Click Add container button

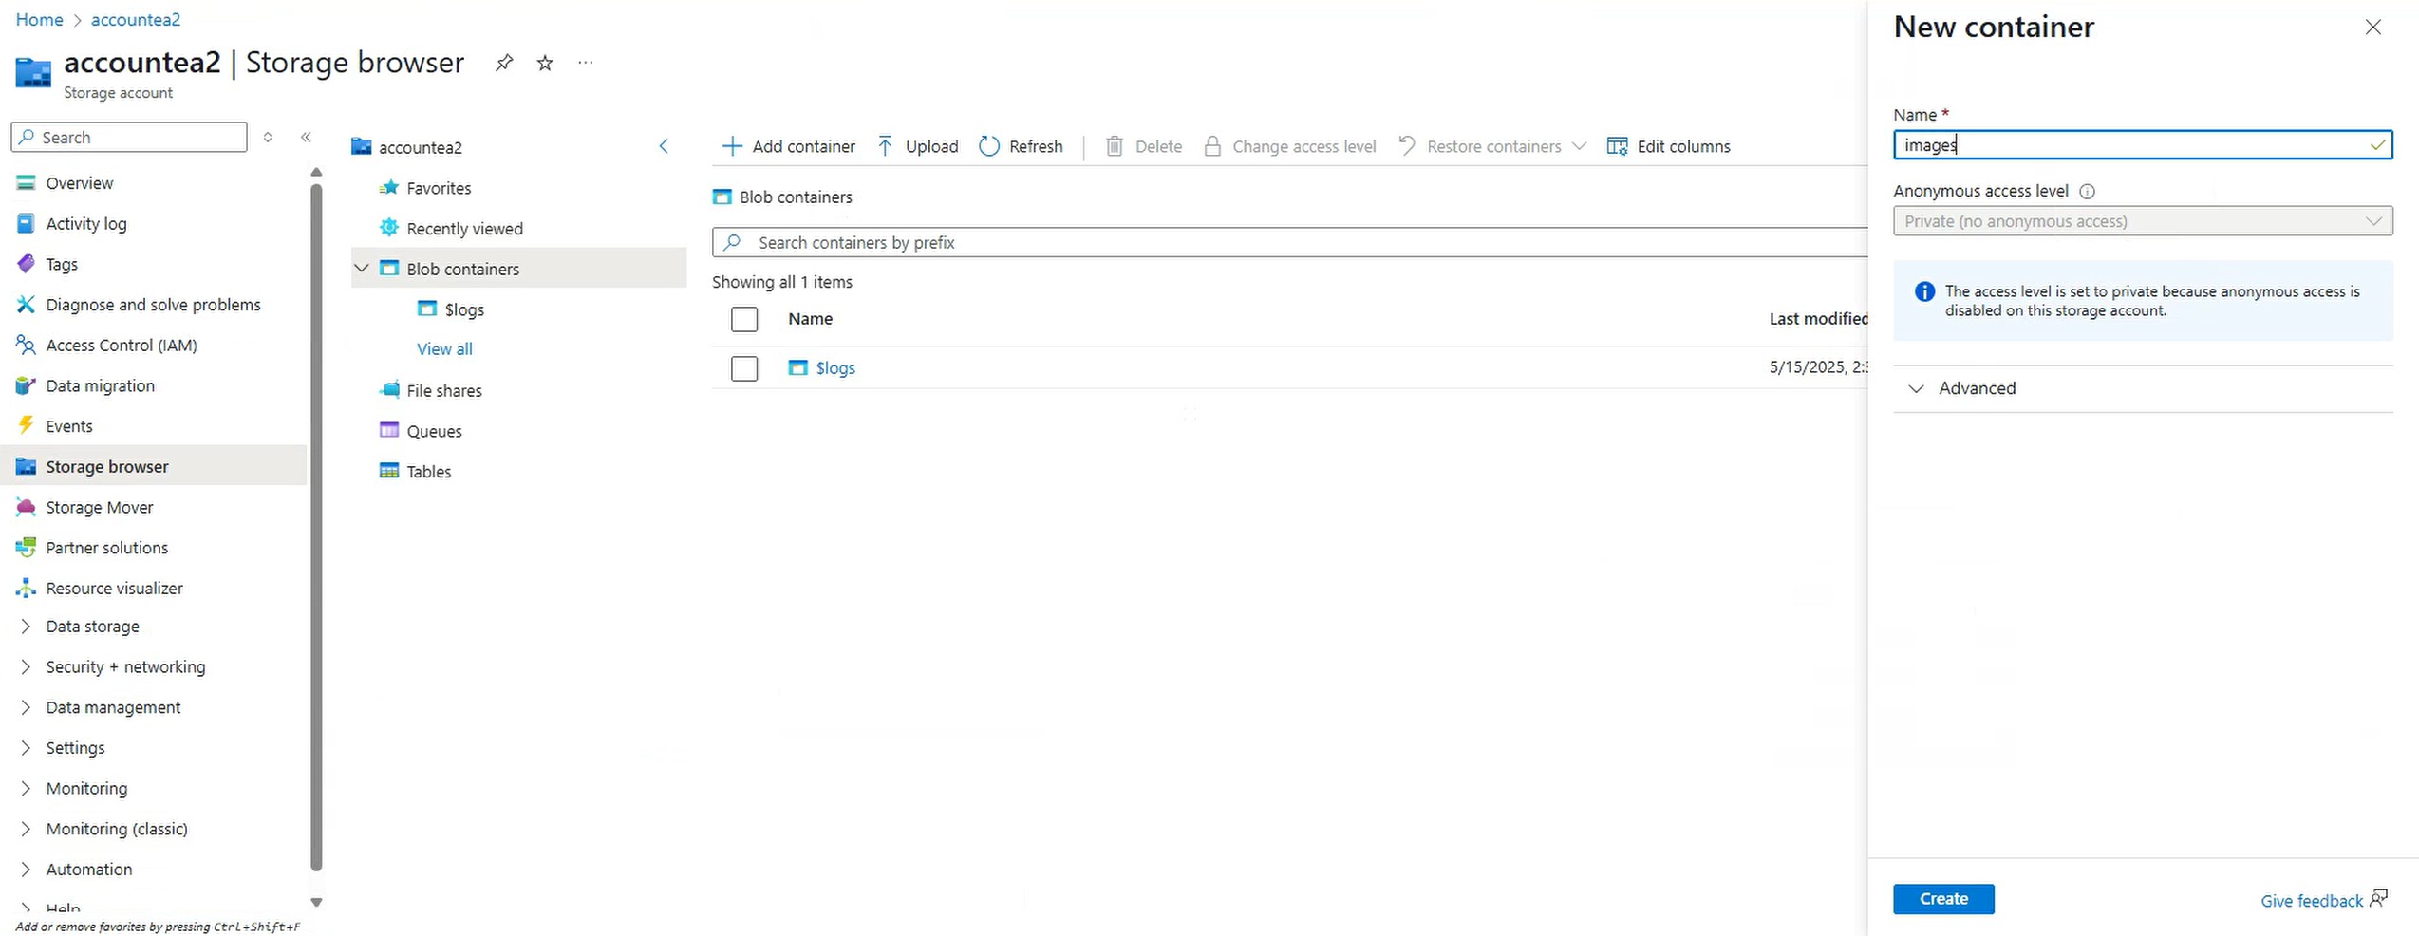point(789,146)
